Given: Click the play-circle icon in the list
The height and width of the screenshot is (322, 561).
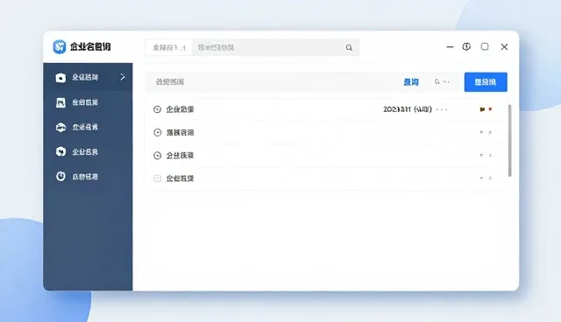Looking at the screenshot, I should [157, 132].
